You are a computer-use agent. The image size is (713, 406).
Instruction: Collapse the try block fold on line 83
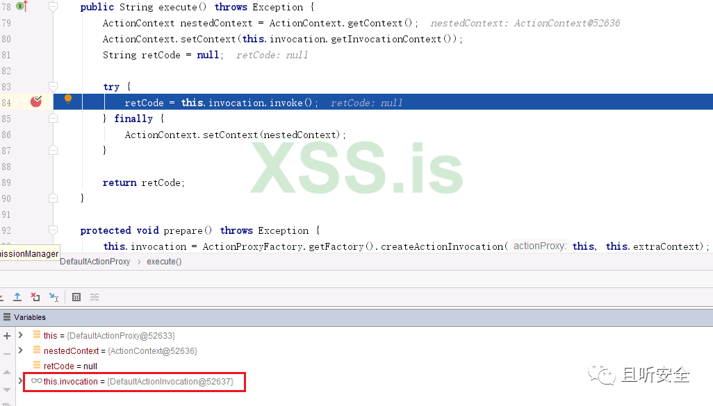coord(54,86)
